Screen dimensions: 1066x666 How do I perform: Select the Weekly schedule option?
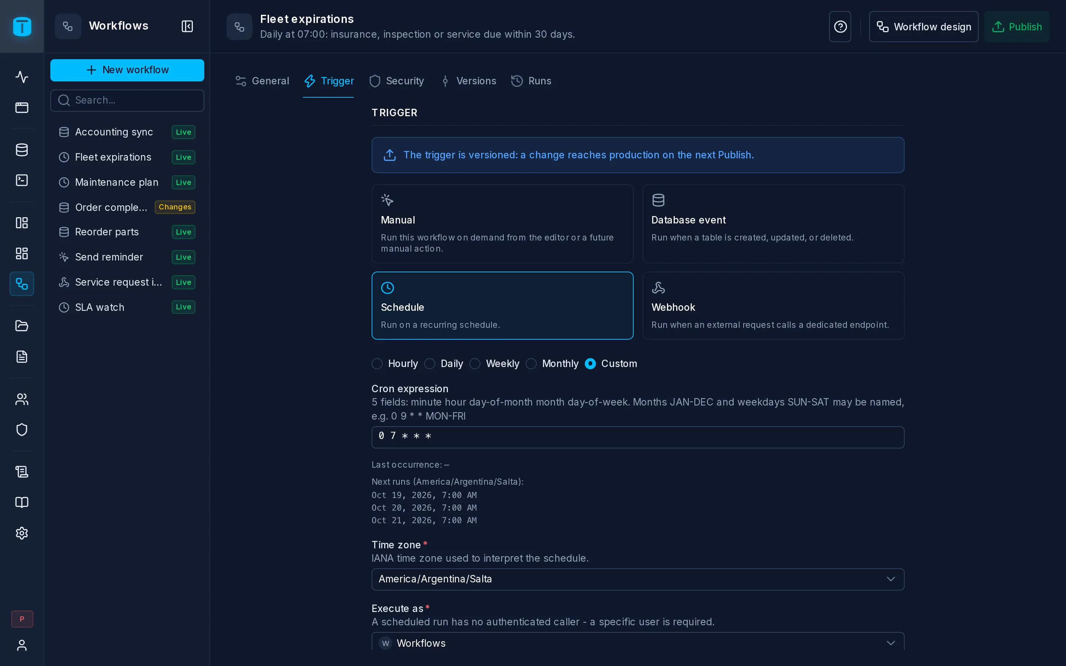494,364
